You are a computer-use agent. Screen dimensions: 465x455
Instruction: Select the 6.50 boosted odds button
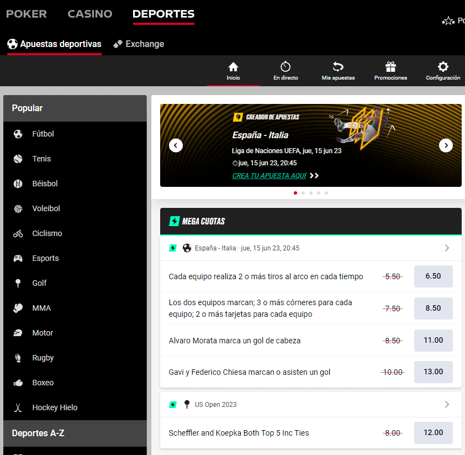[x=433, y=276]
